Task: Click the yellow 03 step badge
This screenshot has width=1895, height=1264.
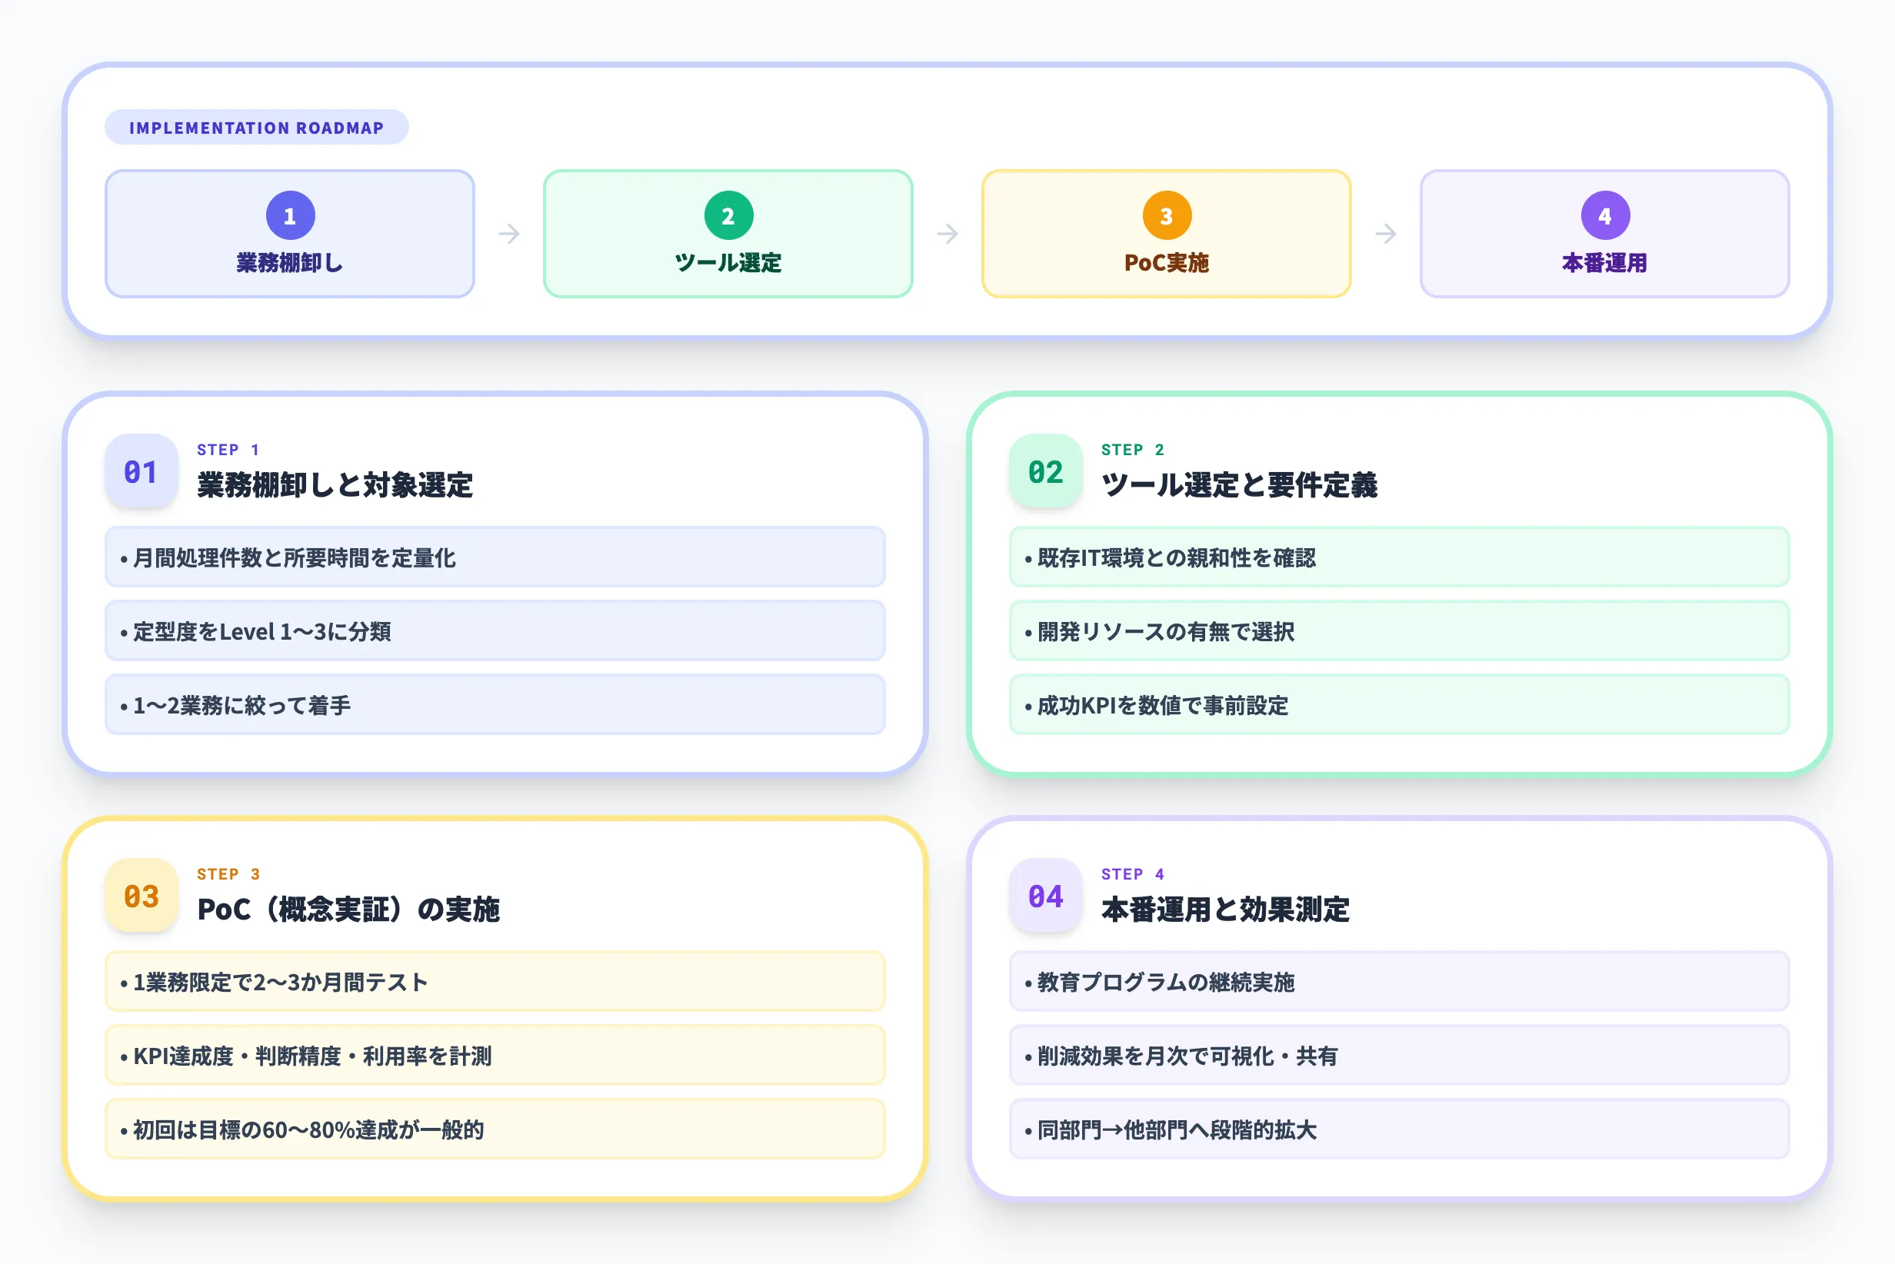Action: click(x=140, y=895)
